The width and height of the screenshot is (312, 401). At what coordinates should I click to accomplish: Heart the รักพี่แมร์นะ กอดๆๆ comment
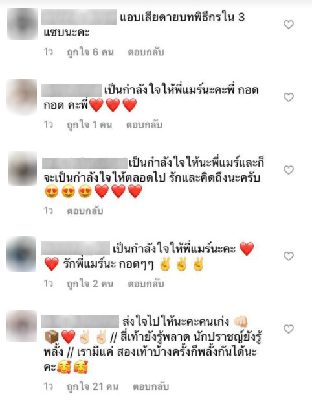(x=289, y=256)
